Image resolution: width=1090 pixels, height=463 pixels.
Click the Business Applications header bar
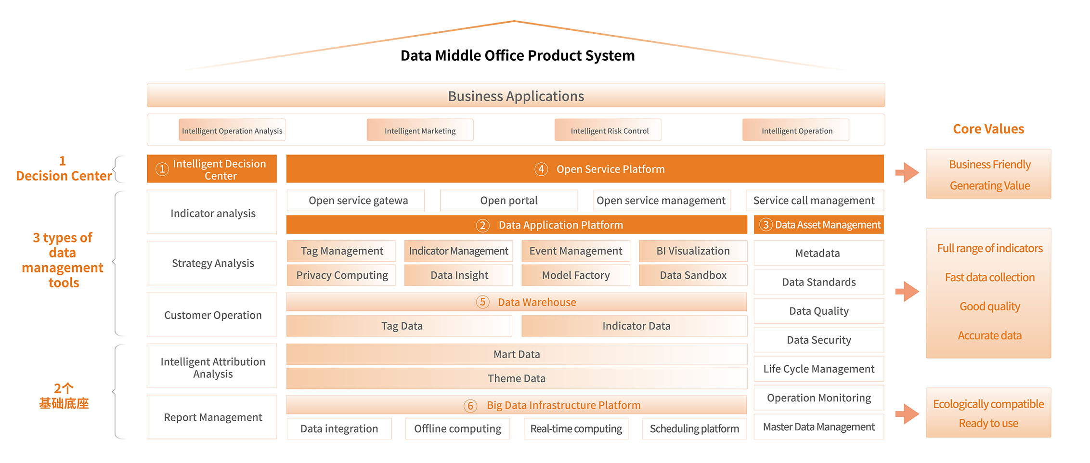click(x=516, y=96)
